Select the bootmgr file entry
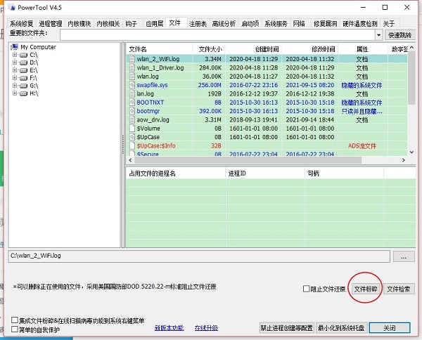This screenshot has height=340, width=422. tap(148, 111)
